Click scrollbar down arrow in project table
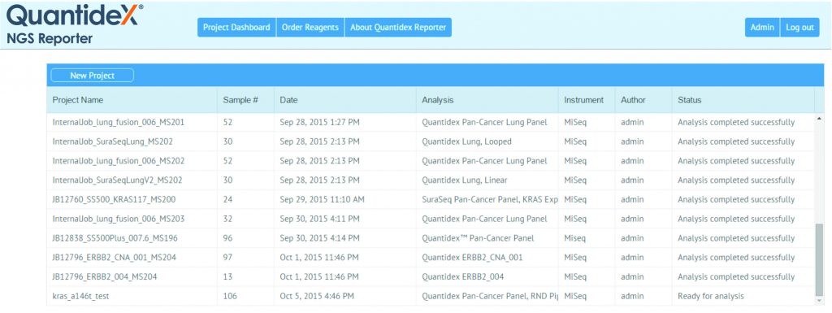Screen dimensions: 832x313 [819, 301]
